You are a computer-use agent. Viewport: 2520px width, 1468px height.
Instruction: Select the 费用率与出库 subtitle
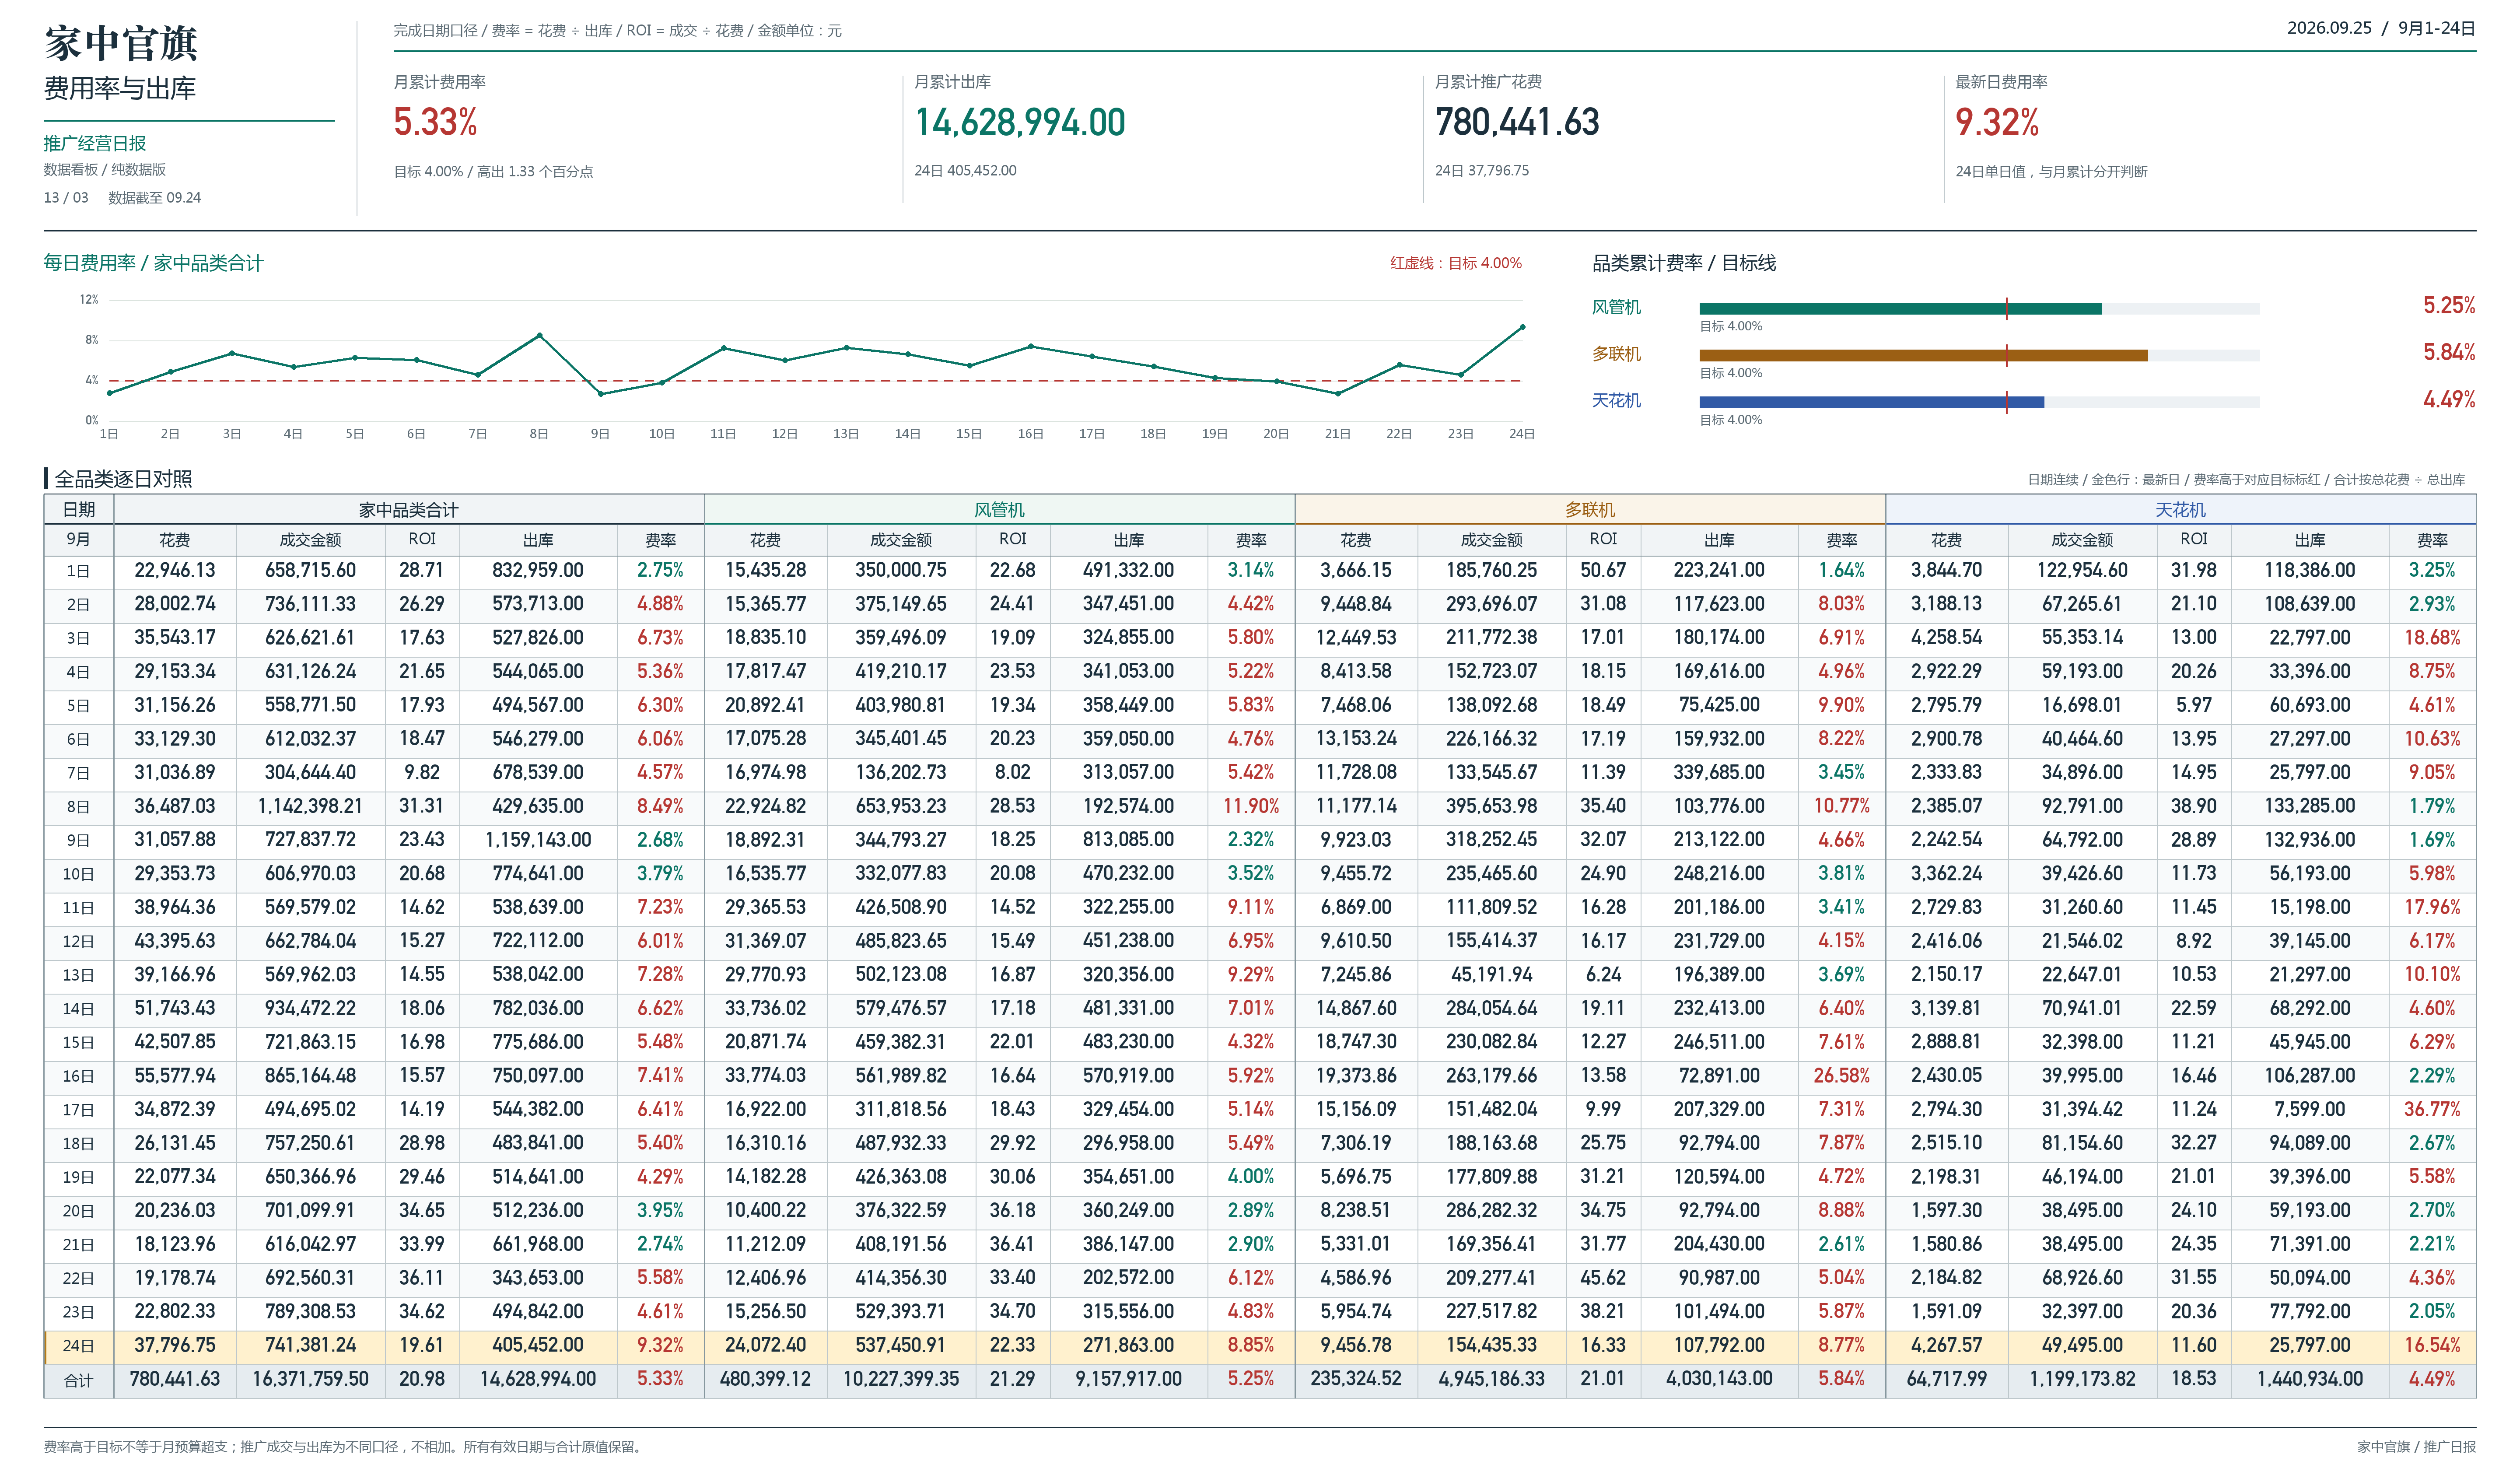point(120,89)
